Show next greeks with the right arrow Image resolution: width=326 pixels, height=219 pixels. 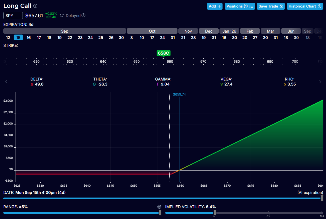320,82
